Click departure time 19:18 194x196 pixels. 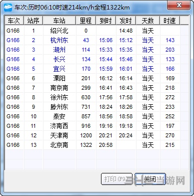tap(126, 126)
